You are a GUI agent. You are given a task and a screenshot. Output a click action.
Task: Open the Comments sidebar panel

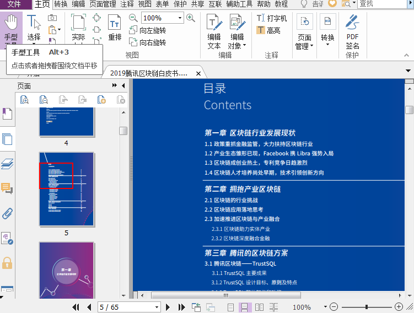pyautogui.click(x=7, y=188)
